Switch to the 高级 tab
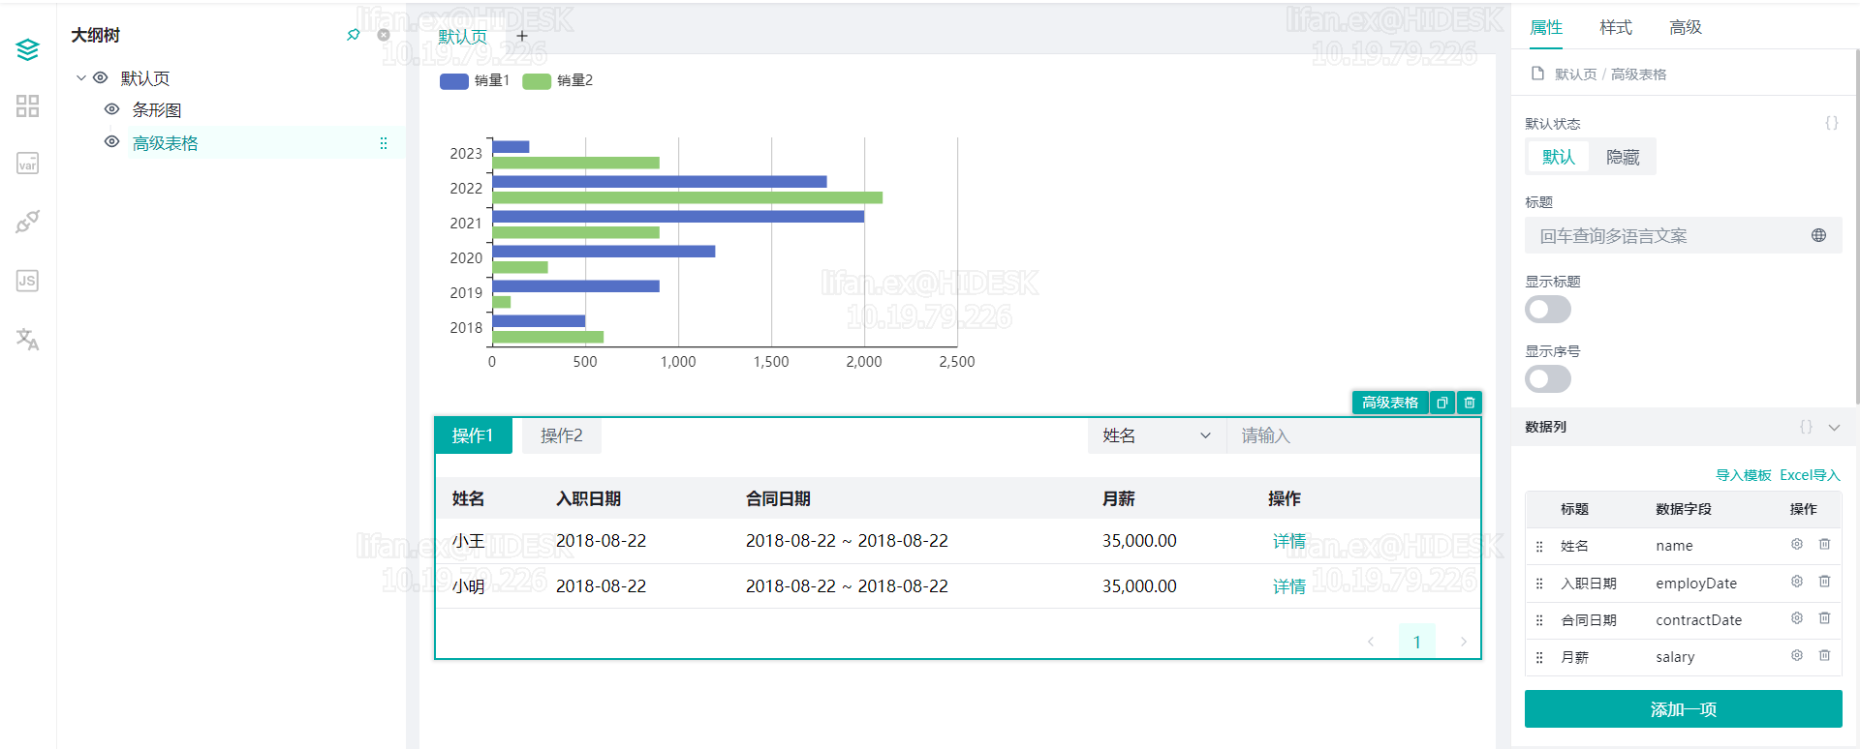The height and width of the screenshot is (749, 1860). (1686, 27)
